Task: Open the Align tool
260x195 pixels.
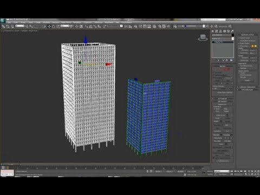Action: (130, 27)
